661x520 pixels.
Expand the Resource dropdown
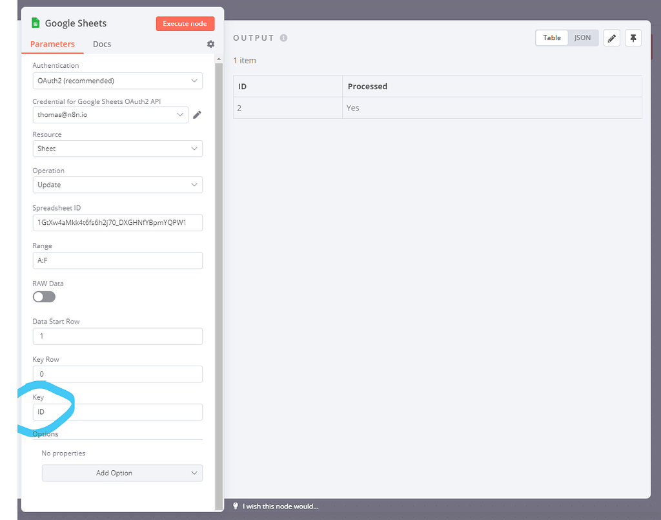click(x=117, y=149)
